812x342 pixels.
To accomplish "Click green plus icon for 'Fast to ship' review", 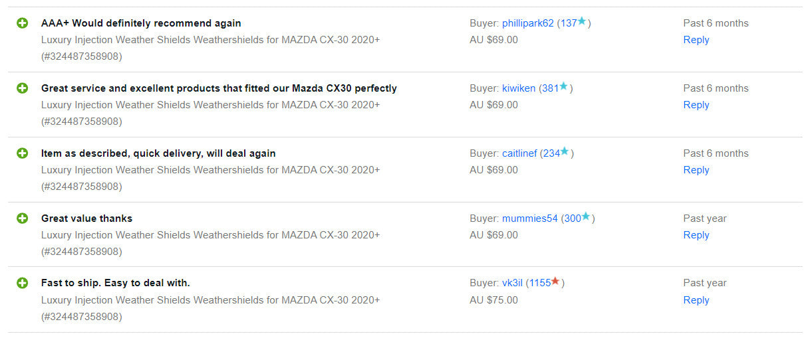I will (23, 283).
